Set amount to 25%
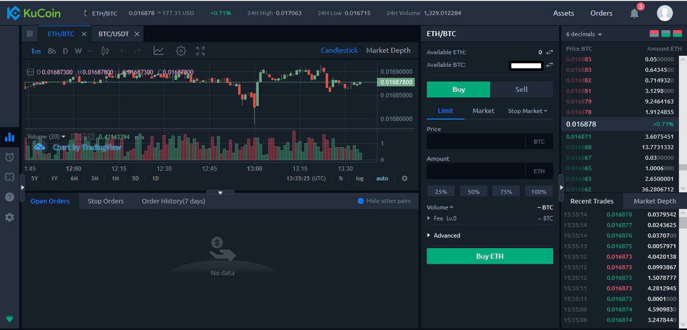 (x=441, y=191)
